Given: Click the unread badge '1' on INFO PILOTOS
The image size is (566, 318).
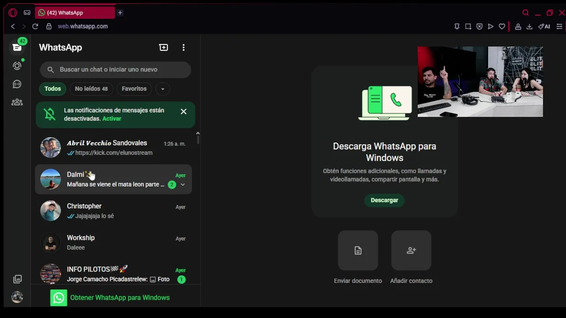Looking at the screenshot, I should coord(181,279).
